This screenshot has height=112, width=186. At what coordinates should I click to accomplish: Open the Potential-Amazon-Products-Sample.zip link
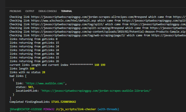pyautogui.click(x=108, y=32)
